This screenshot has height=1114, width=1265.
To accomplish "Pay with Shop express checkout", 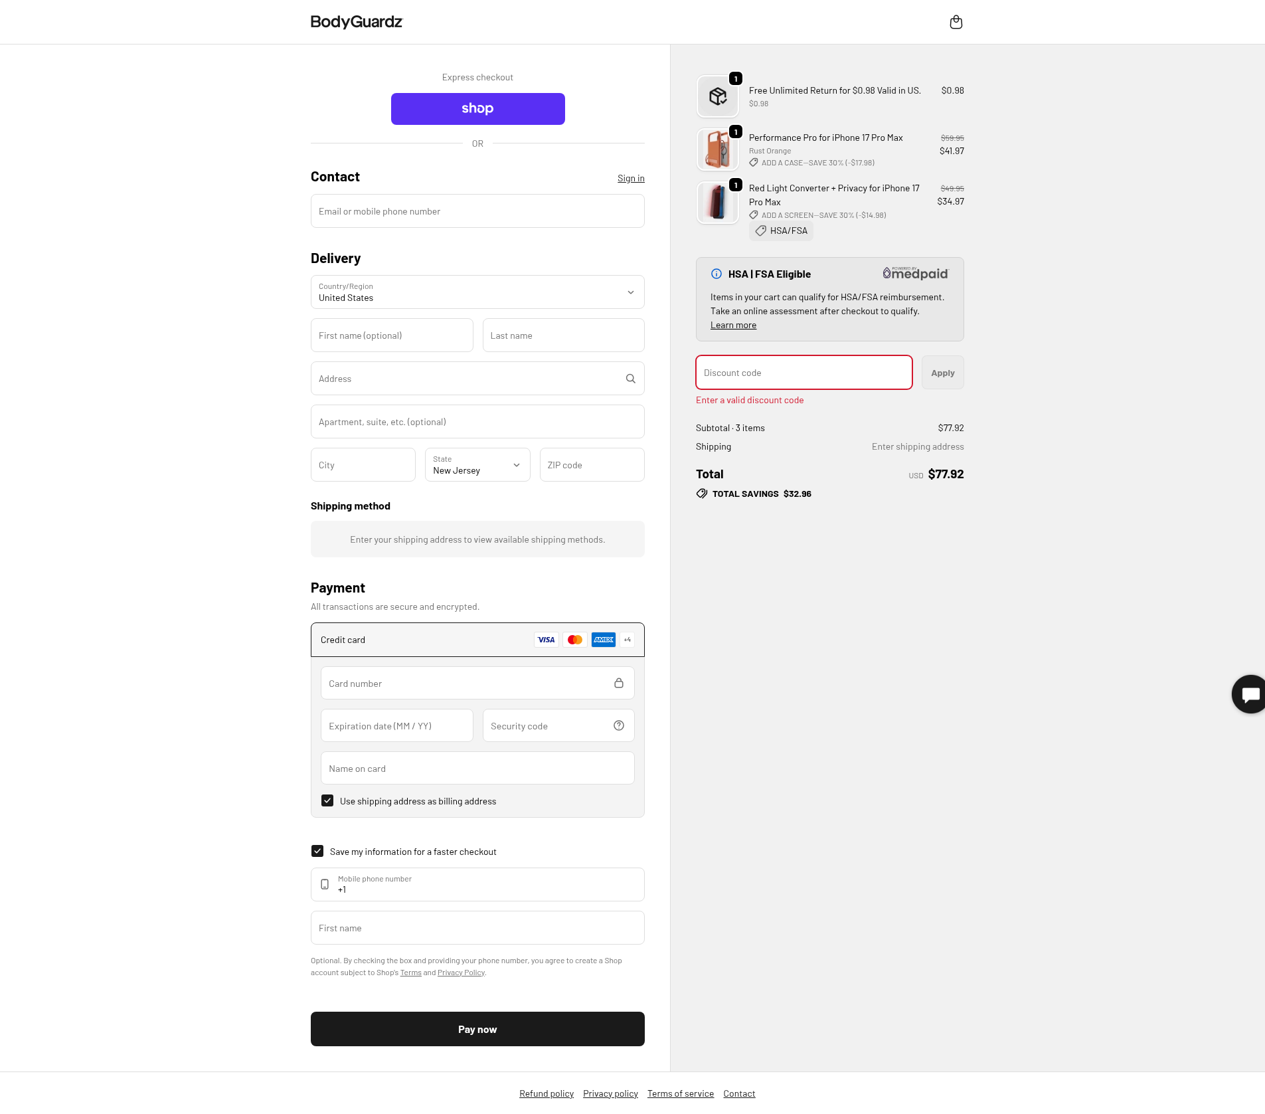I will [x=477, y=109].
